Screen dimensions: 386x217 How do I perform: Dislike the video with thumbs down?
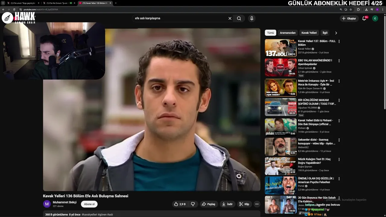193,204
